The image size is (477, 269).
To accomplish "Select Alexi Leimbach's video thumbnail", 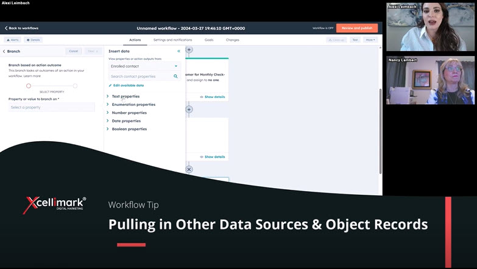I will click(x=430, y=27).
